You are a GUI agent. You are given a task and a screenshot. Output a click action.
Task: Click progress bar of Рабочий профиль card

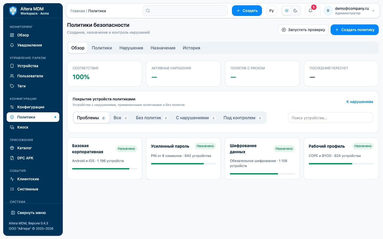point(341,164)
